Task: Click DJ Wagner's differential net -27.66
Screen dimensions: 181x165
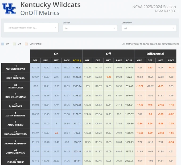Action: pos(161,105)
